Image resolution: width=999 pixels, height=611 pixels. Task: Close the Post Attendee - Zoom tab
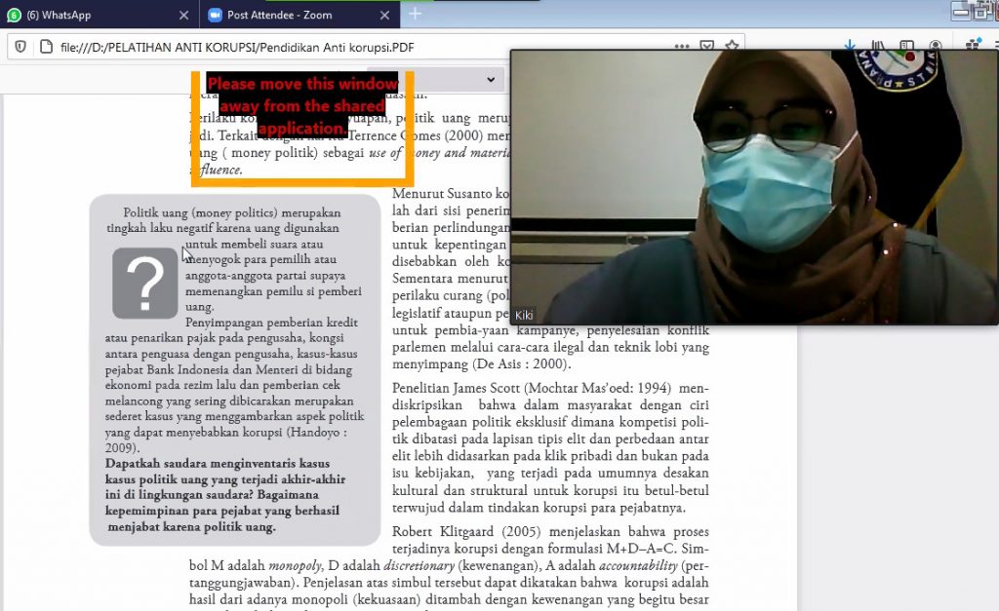click(x=384, y=16)
